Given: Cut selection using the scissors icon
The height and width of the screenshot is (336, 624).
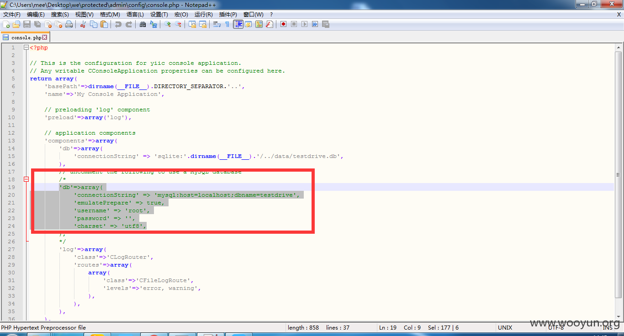Looking at the screenshot, I should click(x=83, y=24).
